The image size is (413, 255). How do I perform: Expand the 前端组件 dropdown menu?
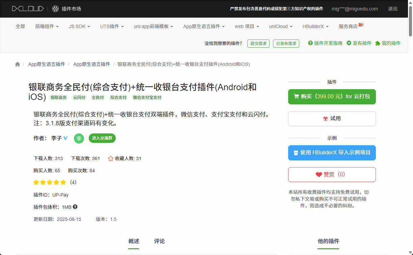pyautogui.click(x=47, y=26)
